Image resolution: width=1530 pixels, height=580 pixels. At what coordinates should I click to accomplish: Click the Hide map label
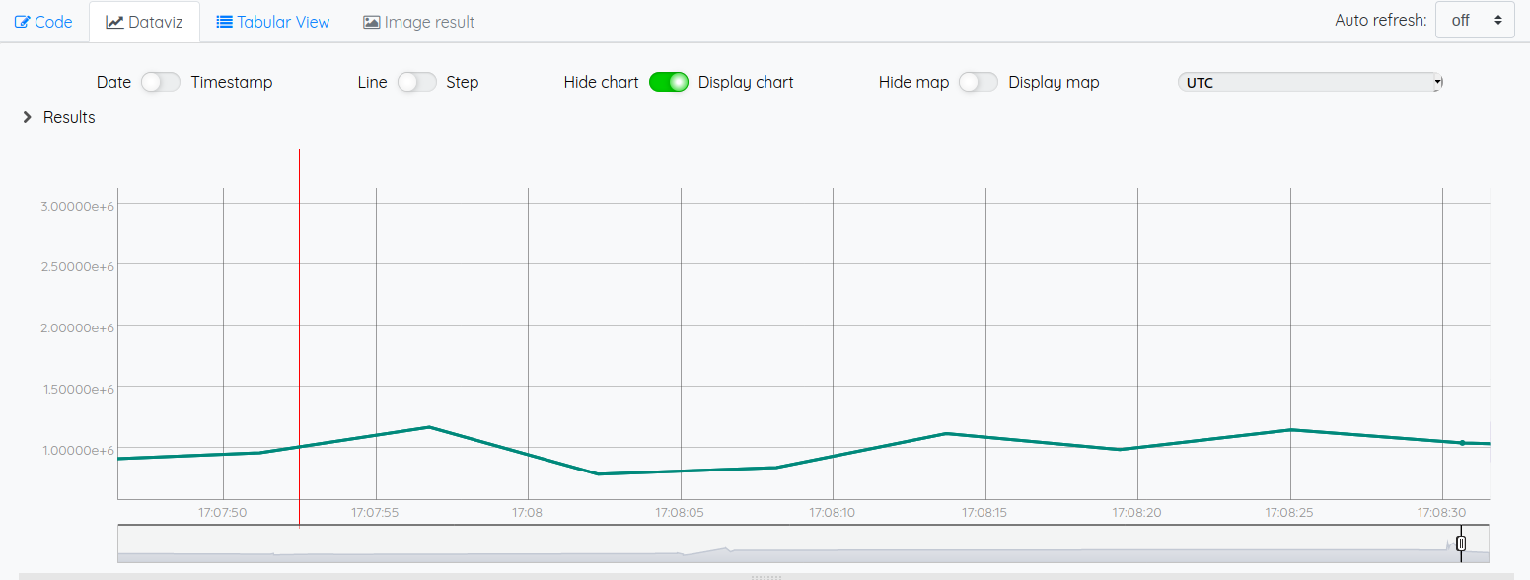click(913, 82)
